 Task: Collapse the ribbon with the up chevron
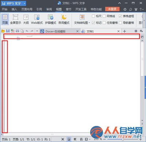119,3
